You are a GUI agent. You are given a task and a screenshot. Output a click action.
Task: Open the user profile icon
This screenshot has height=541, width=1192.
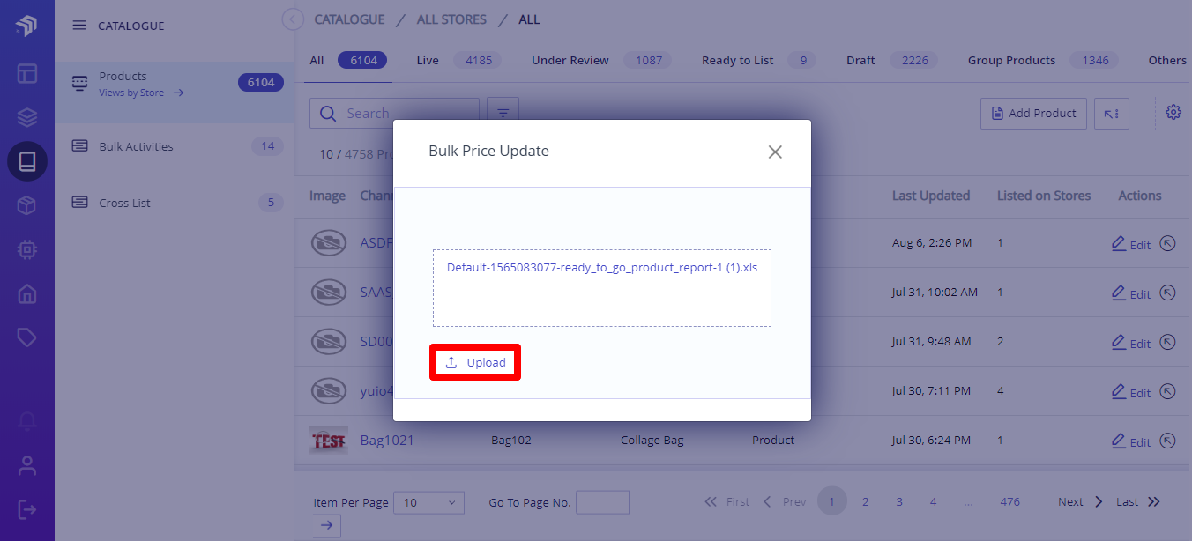pos(27,465)
